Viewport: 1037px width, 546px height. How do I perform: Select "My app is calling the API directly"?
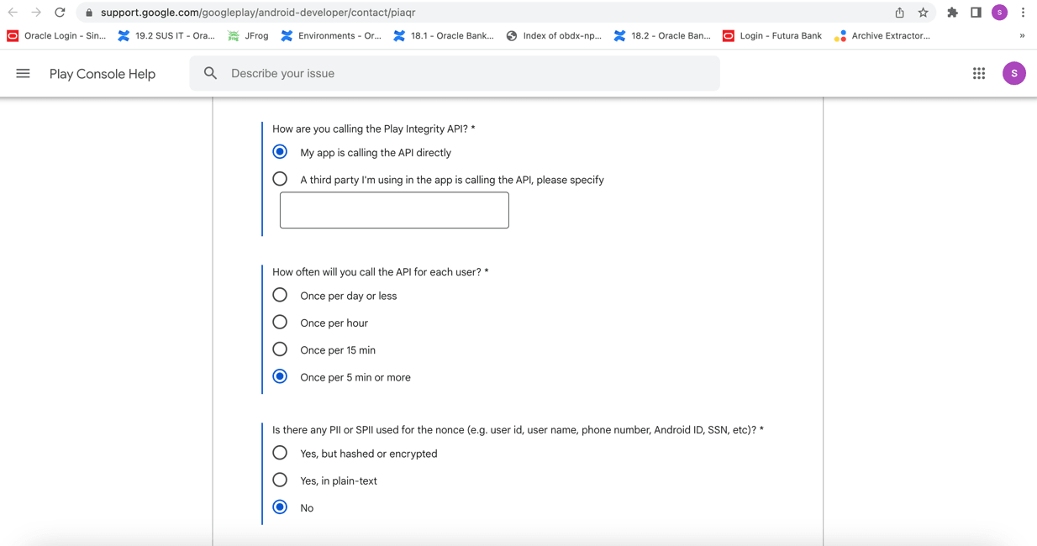click(x=280, y=152)
